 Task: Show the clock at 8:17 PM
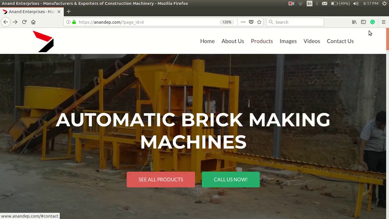coord(371,3)
